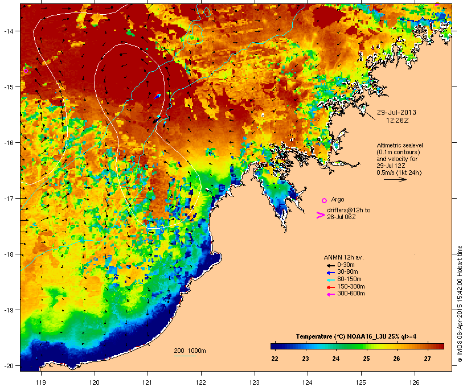Click the latitude axis label -17
467x387 pixels.
(8, 199)
